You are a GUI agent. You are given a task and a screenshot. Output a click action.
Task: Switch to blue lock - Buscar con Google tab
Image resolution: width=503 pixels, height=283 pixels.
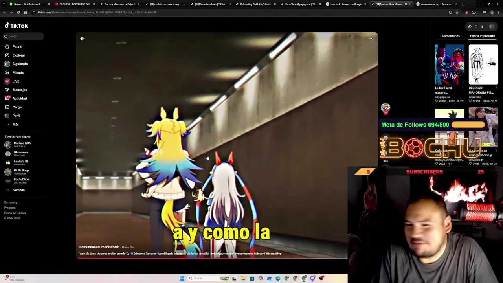click(346, 4)
